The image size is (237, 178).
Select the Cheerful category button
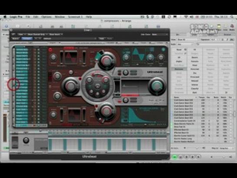click(x=195, y=89)
